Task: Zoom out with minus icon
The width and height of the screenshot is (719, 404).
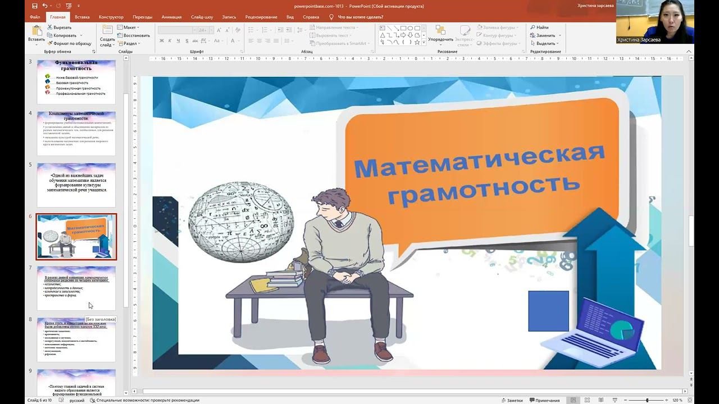Action: [626, 400]
